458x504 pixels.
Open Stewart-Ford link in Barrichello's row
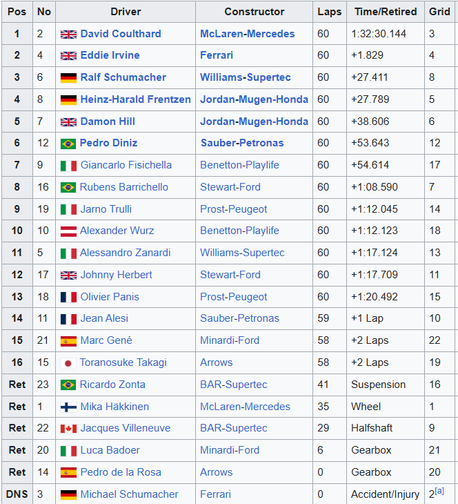click(x=230, y=187)
